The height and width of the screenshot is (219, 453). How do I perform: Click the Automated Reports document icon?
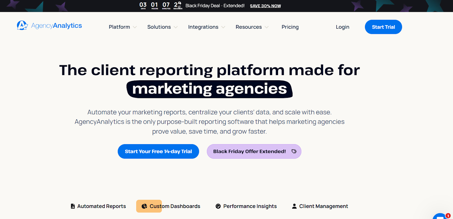pos(73,206)
